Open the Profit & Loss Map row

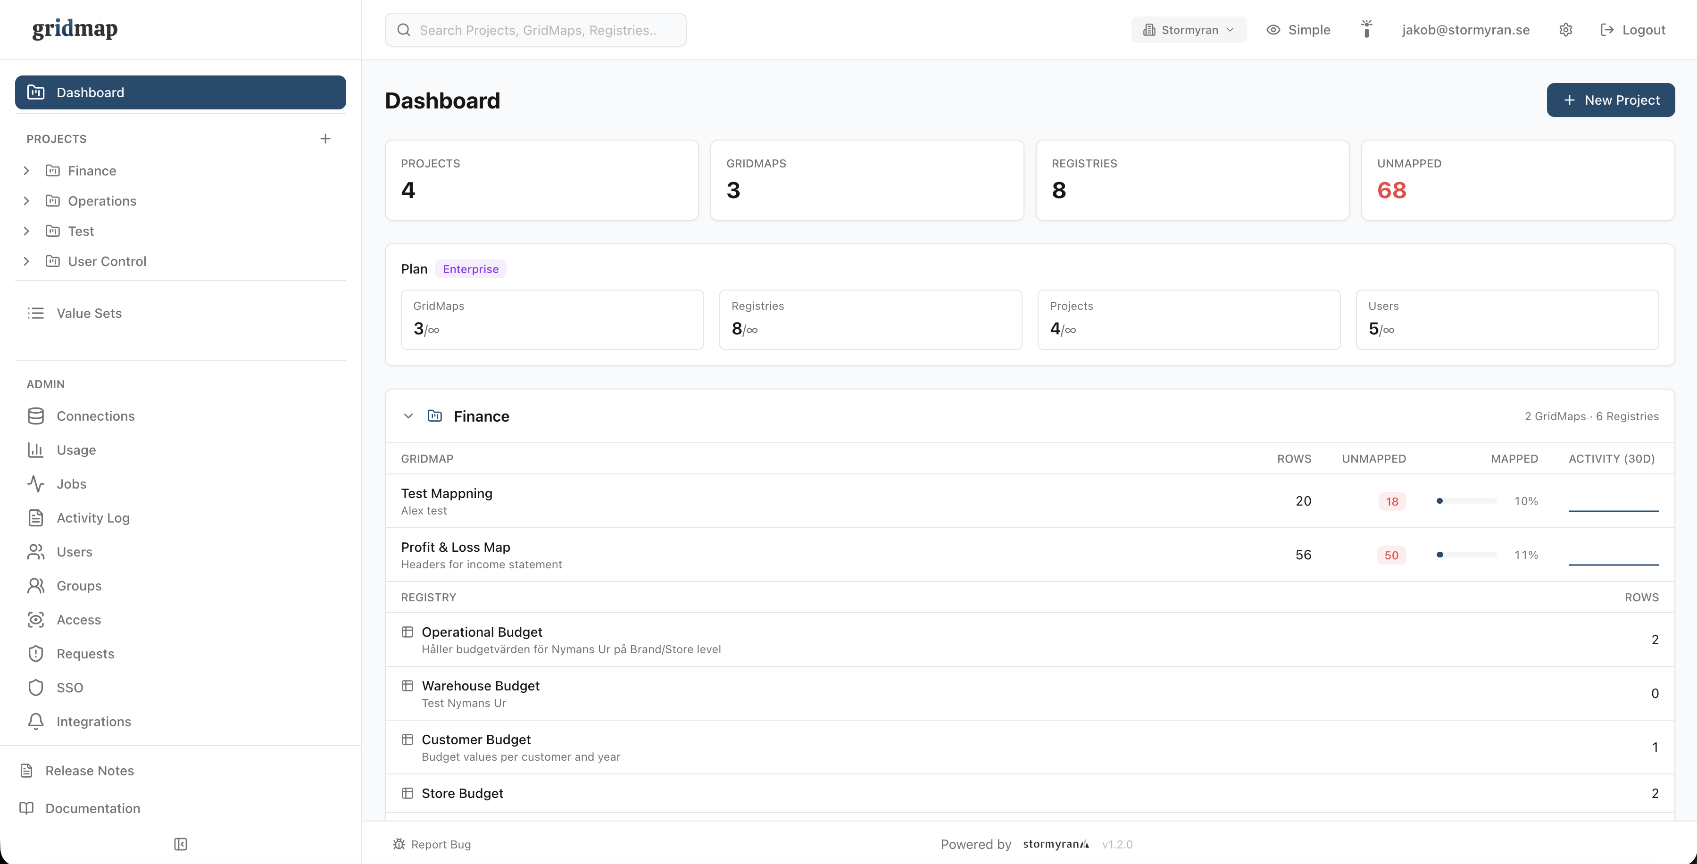(x=1030, y=555)
